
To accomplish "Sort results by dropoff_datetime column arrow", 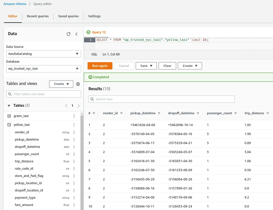I will tap(198, 113).
